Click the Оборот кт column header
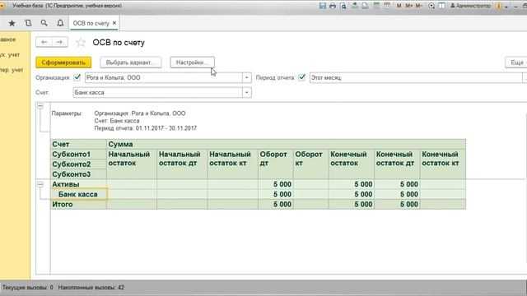The image size is (527, 296). (x=311, y=164)
